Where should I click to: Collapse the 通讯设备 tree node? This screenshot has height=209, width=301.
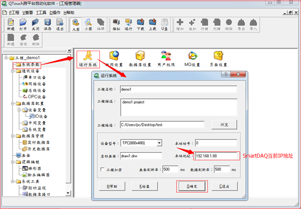12,71
